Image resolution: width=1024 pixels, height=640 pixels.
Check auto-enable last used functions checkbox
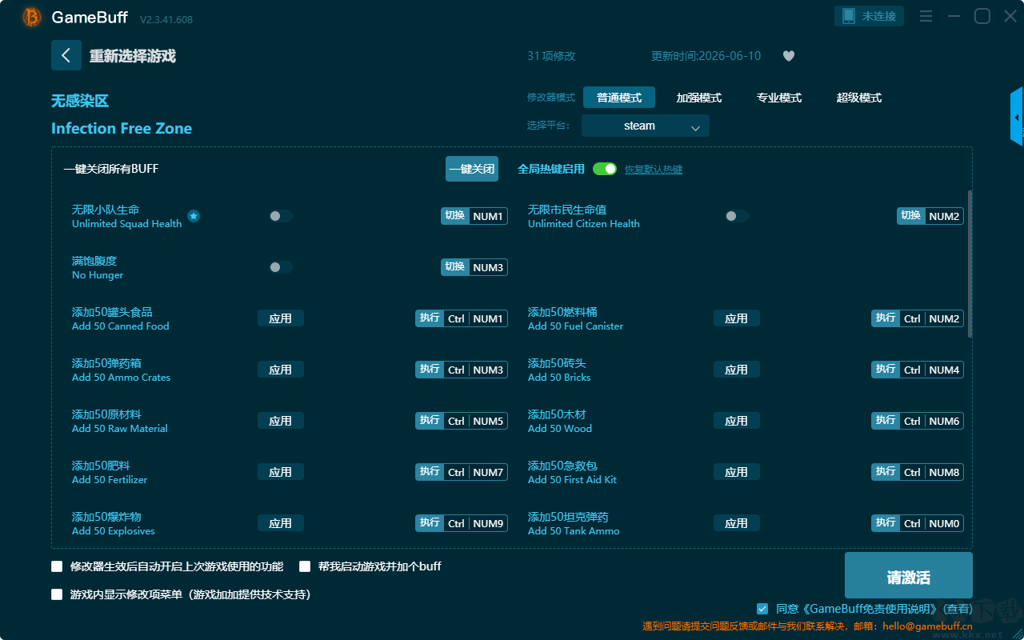click(x=57, y=566)
